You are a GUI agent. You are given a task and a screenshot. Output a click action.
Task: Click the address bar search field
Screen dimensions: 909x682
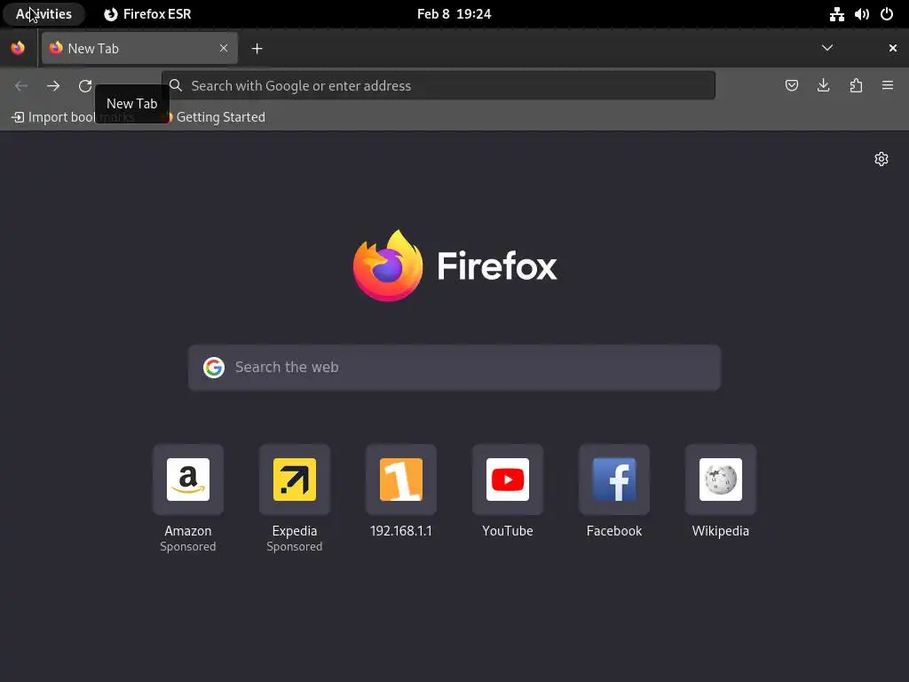[x=439, y=86]
